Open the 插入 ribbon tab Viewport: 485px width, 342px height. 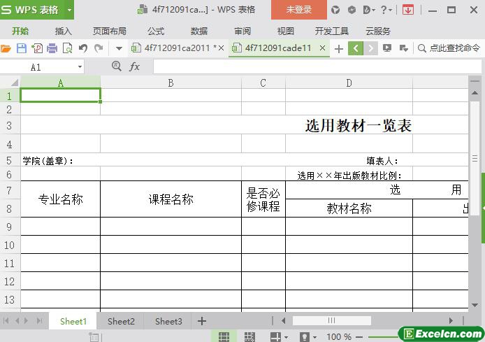click(x=64, y=31)
